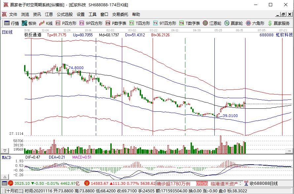Screen dimensions: 294x194
Task: Click the 39.0100 low price label
Action: click(x=230, y=116)
